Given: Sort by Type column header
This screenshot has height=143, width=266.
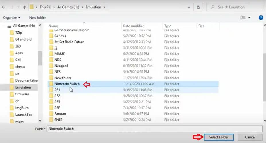Looking at the screenshot, I should click(168, 26).
